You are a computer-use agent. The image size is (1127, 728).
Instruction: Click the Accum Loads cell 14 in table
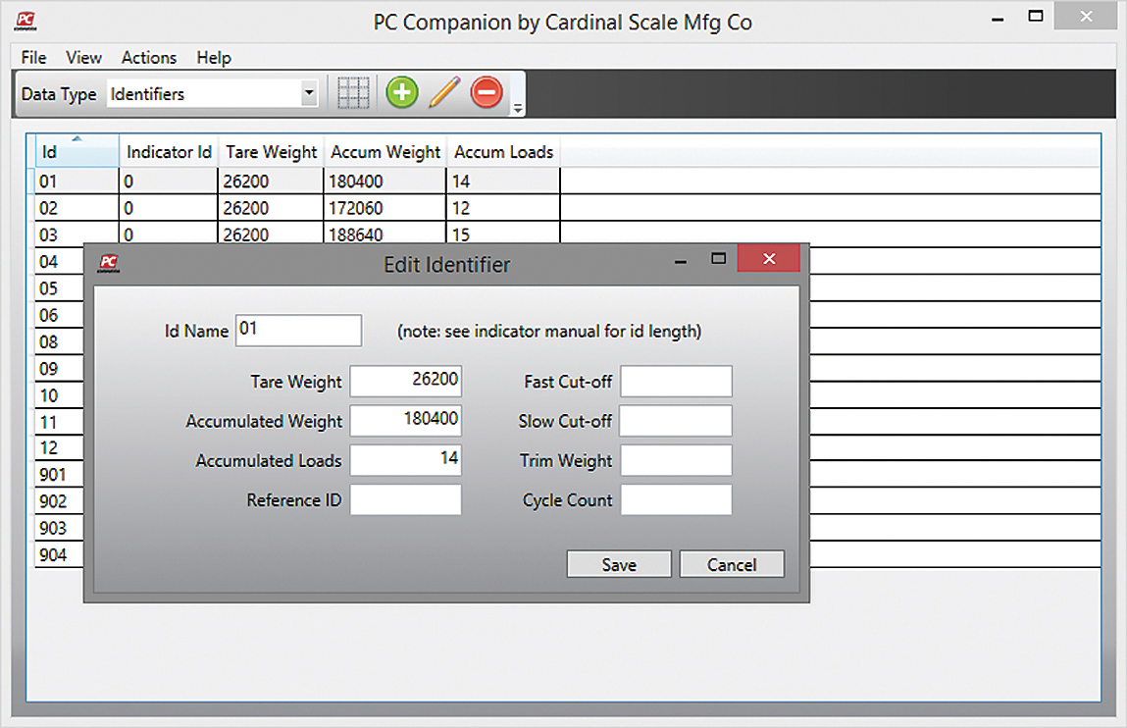click(503, 182)
